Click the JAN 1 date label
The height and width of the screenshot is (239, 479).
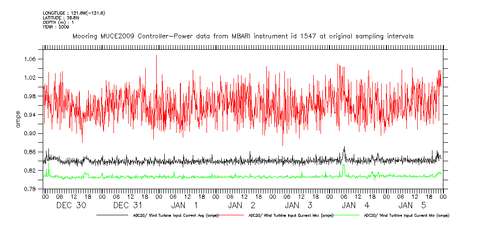185,205
